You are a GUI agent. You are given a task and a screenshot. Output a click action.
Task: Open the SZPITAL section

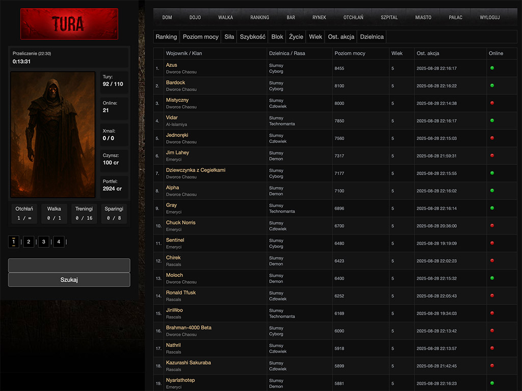point(389,17)
